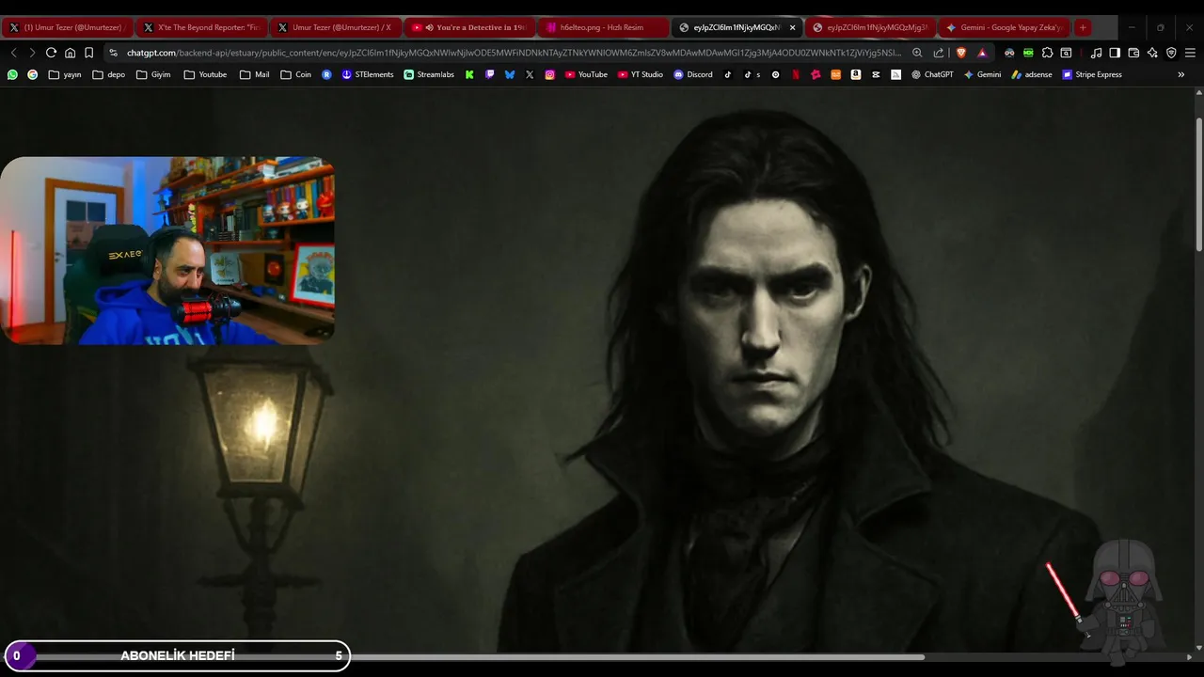1204x677 pixels.
Task: Click the ABONELİK HEDEFİ progress bar
Action: click(177, 655)
